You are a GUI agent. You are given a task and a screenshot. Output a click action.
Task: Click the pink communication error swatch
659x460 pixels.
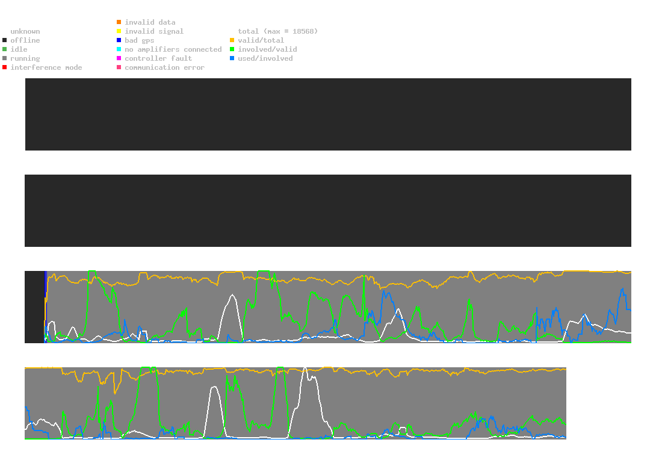(119, 67)
